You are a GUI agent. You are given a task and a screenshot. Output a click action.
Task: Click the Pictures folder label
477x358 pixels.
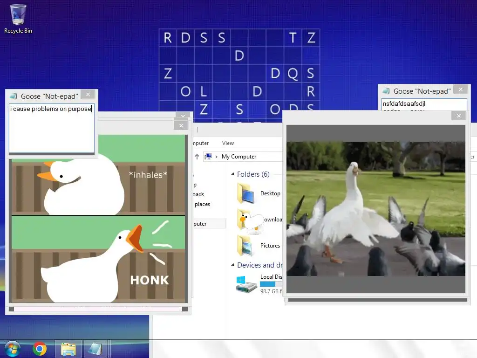tap(270, 245)
